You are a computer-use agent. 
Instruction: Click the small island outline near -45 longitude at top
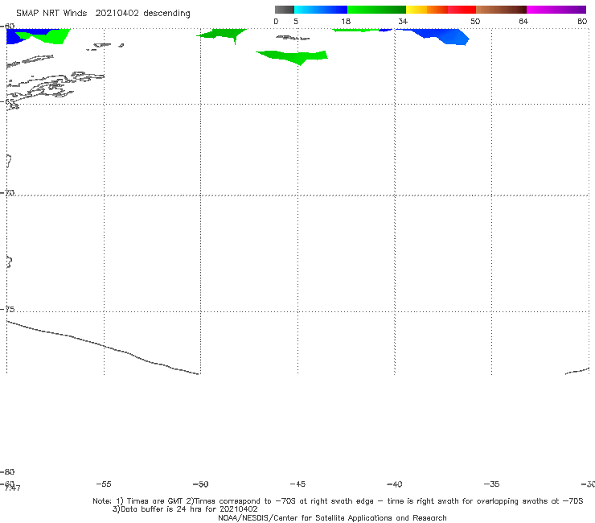tap(293, 38)
